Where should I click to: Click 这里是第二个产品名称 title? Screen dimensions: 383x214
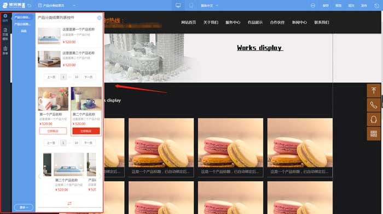[78, 53]
